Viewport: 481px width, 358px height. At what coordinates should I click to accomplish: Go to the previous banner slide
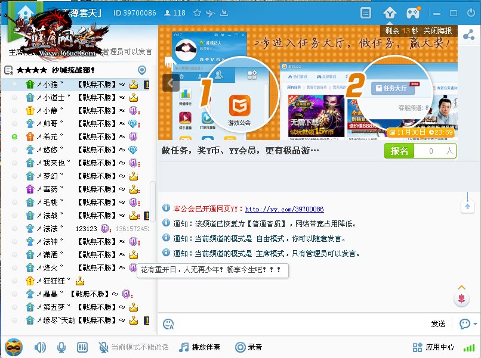tap(171, 83)
